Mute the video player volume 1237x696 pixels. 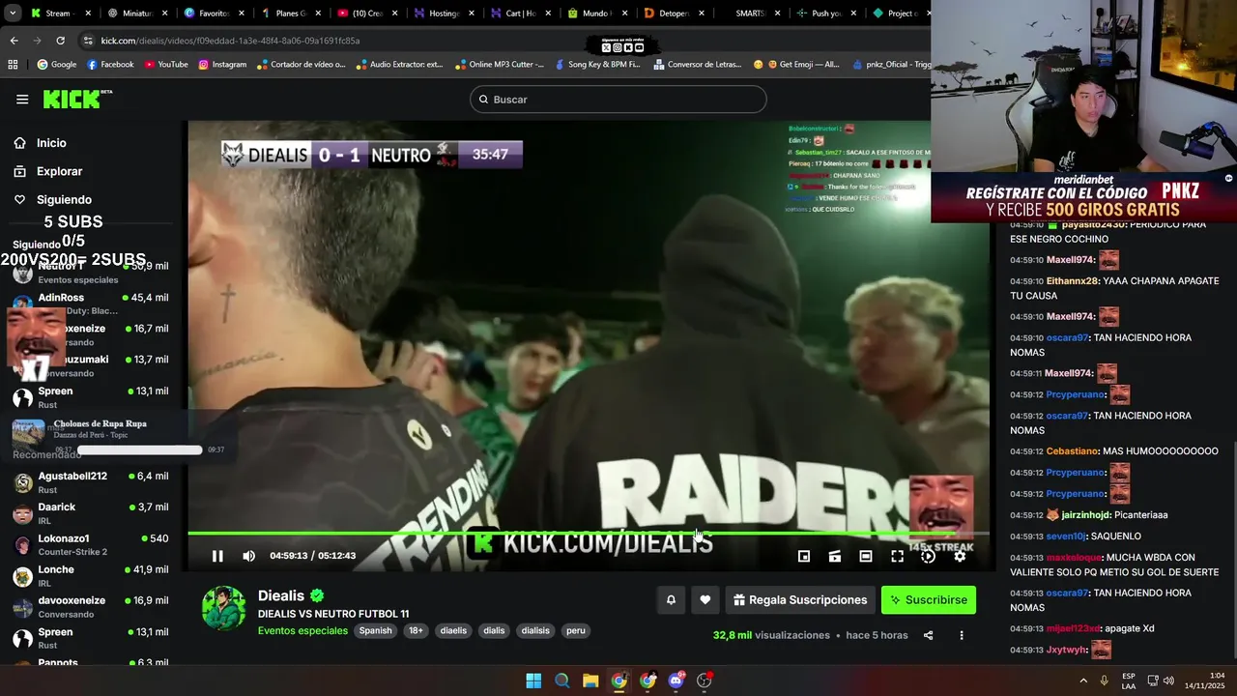pyautogui.click(x=248, y=556)
